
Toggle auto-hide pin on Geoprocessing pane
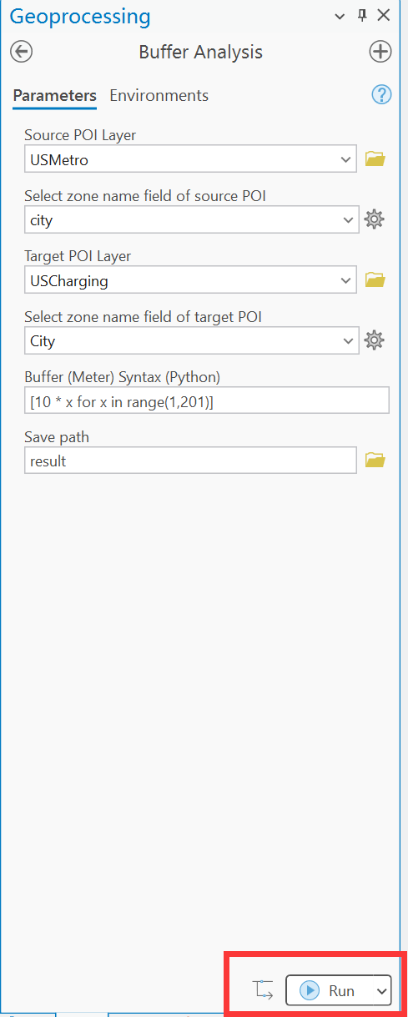362,15
